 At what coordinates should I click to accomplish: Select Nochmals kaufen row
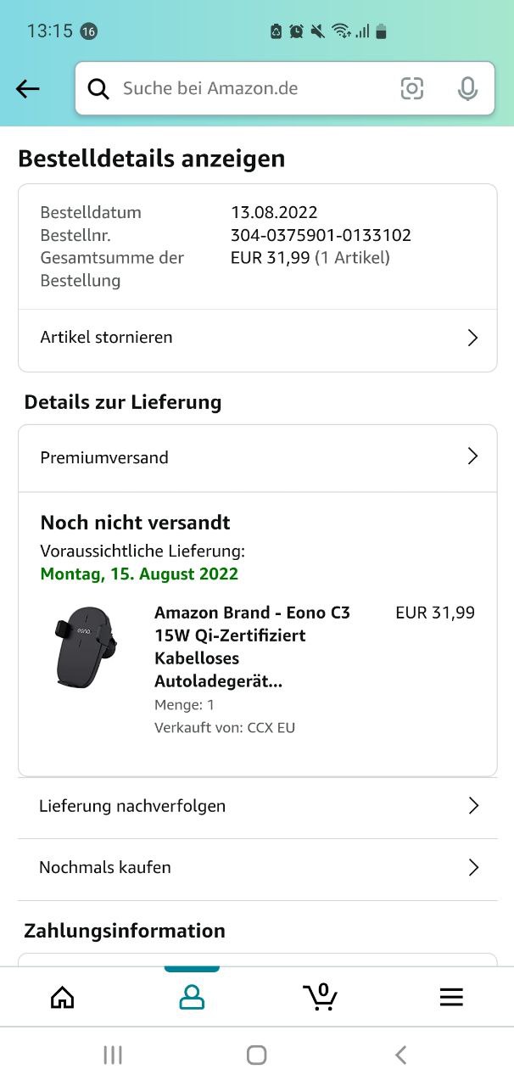coord(105,867)
